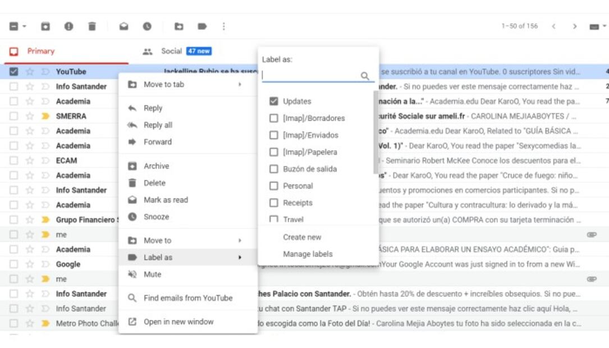Select the ECAM email checkbox

pyautogui.click(x=13, y=161)
